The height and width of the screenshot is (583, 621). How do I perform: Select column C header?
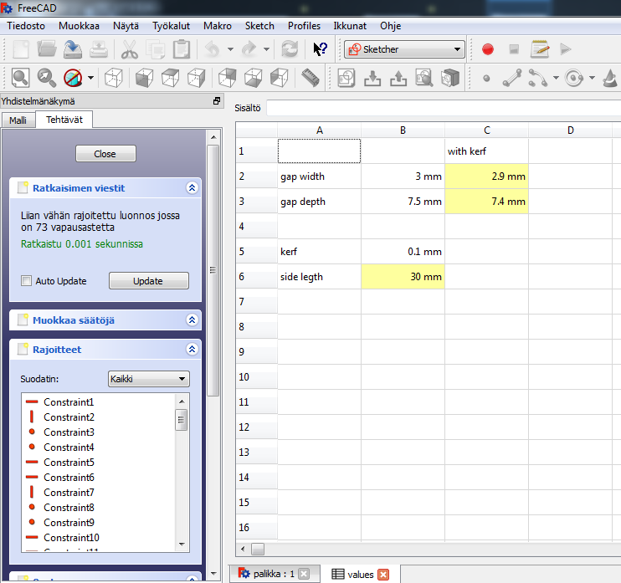[487, 130]
